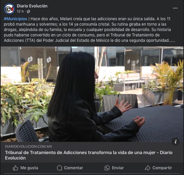Open the Diario Evolución page name link
This screenshot has width=184, height=175.
(32, 6)
